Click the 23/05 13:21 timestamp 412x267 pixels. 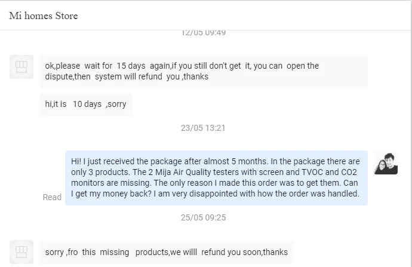(x=203, y=128)
